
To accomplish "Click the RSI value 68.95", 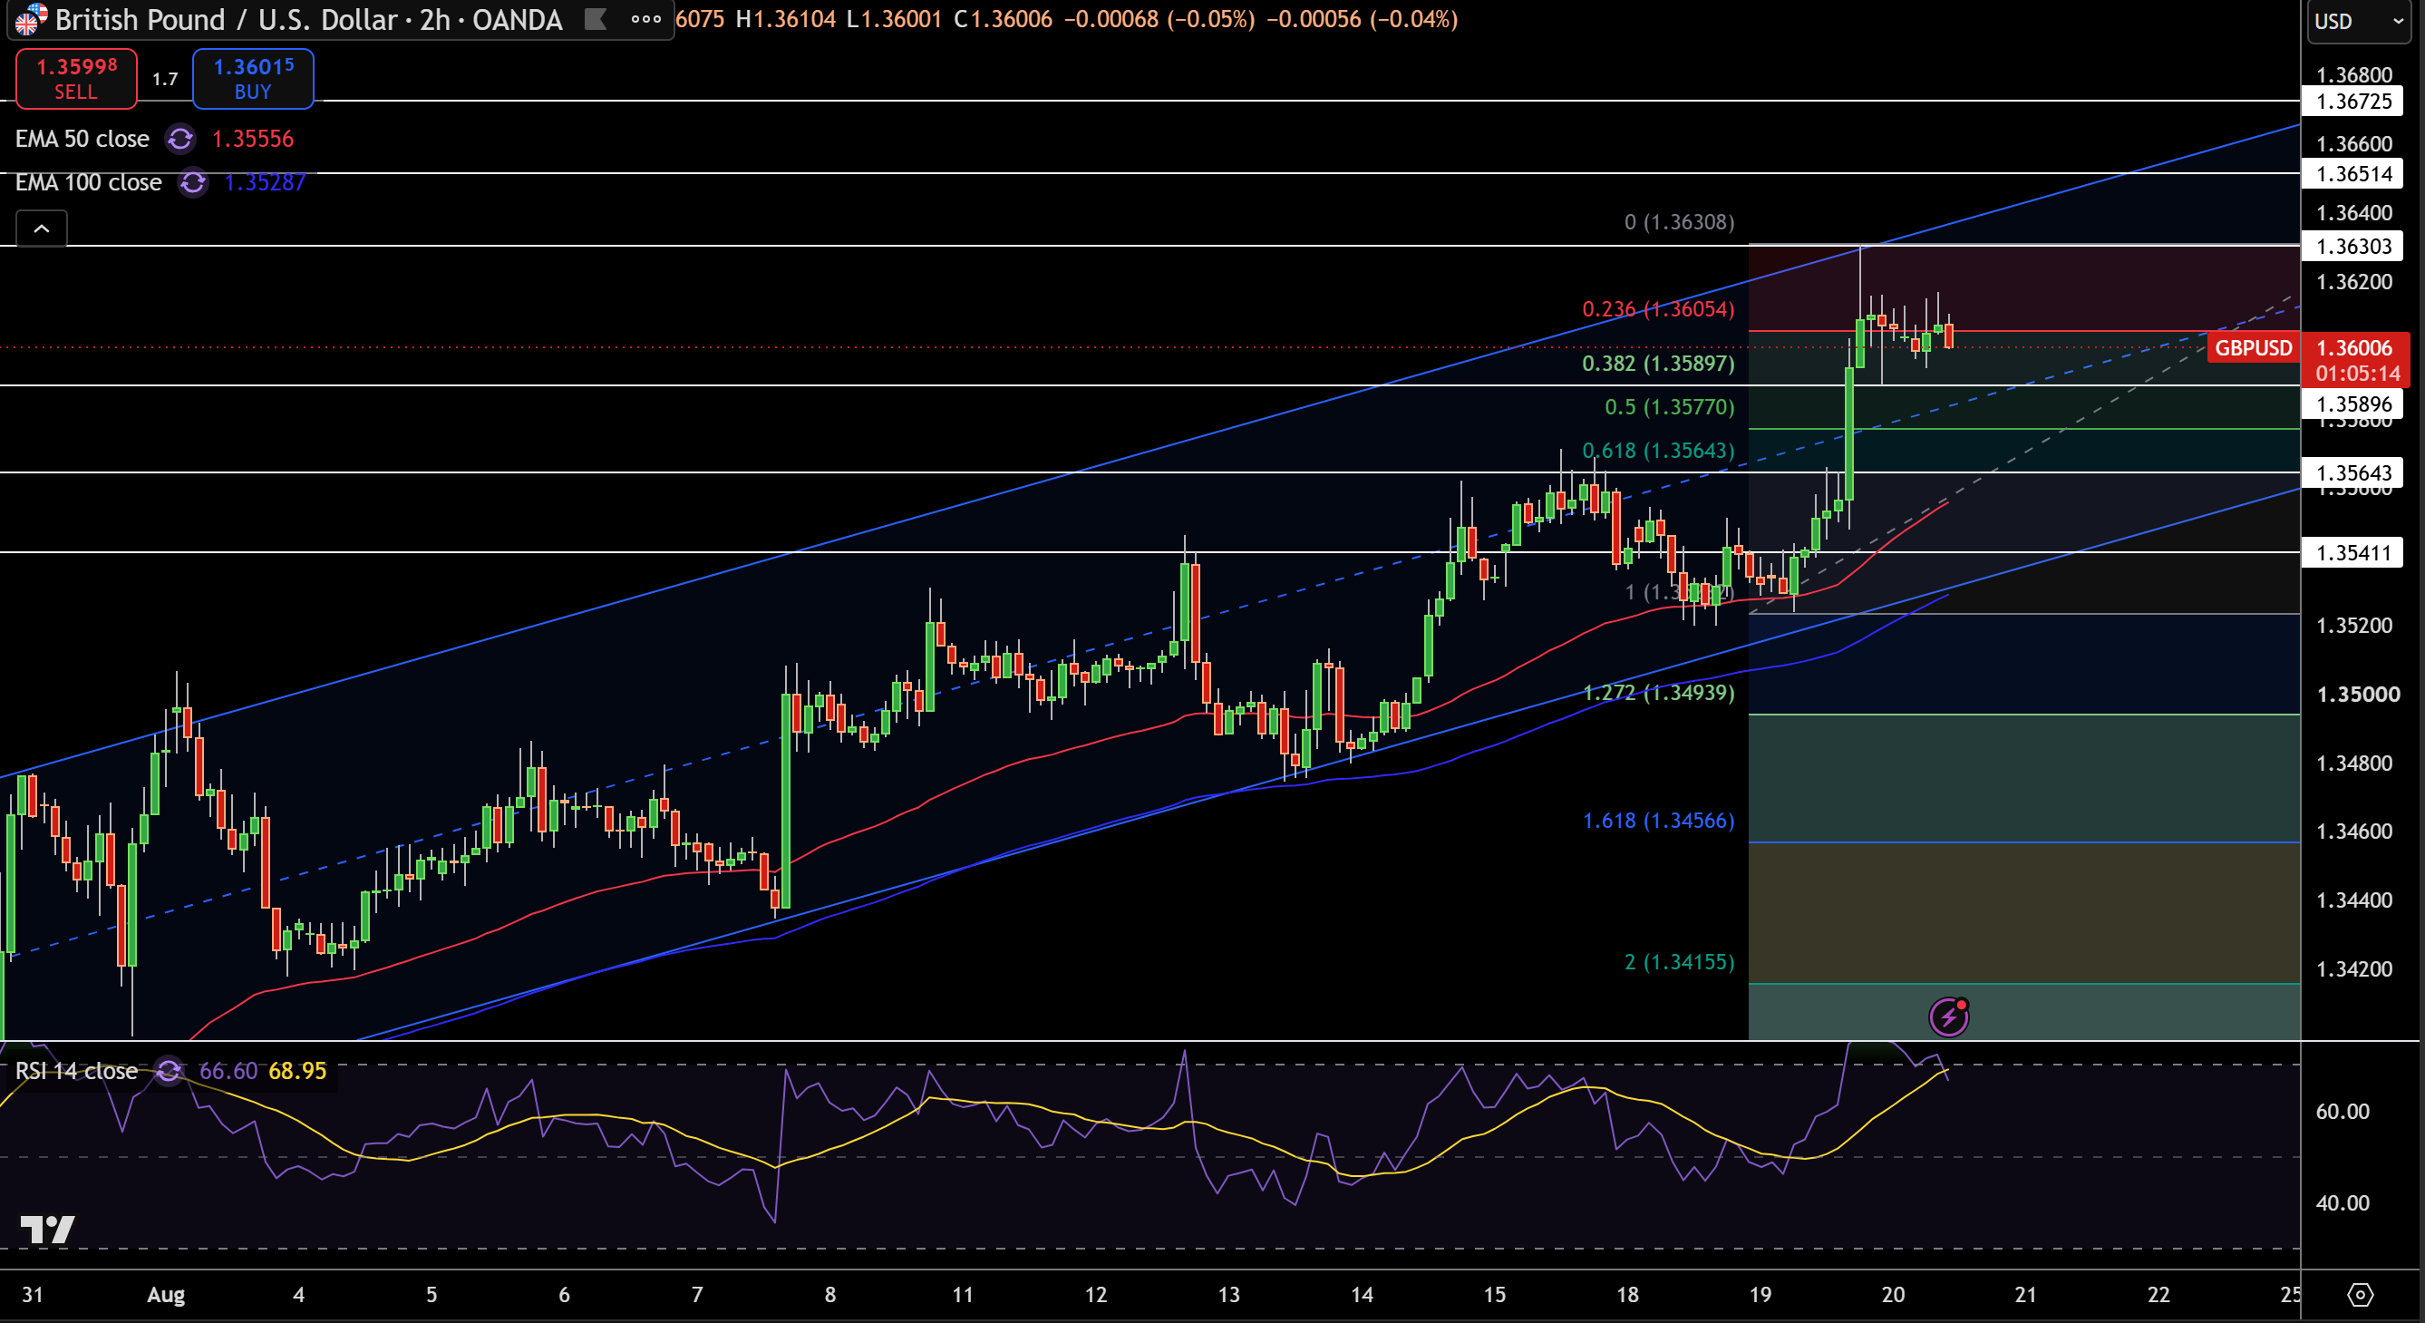I will (x=296, y=1071).
